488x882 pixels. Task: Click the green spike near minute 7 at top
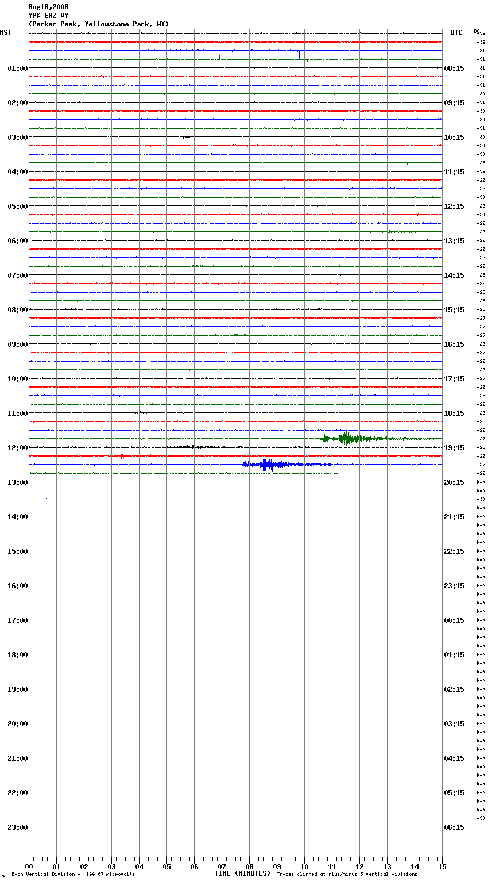(x=220, y=55)
